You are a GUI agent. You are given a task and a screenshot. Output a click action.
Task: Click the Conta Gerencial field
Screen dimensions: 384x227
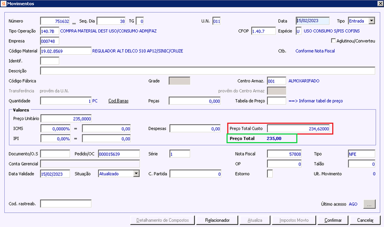(x=90, y=164)
